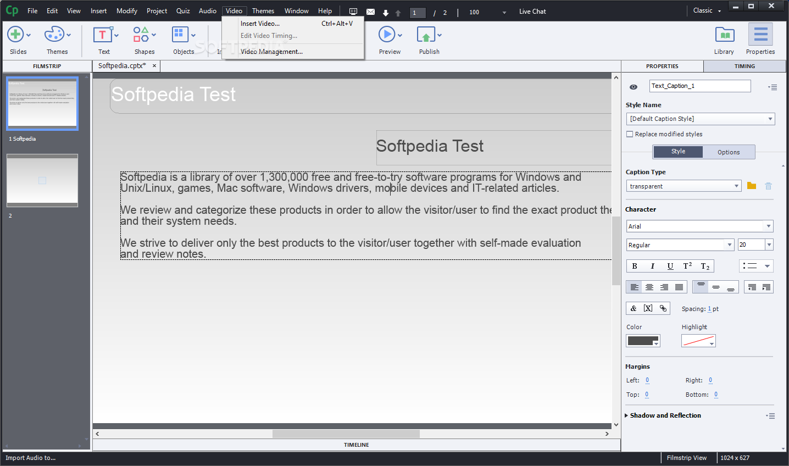Open the Quiz menu
Viewport: 789px width, 466px height.
(x=183, y=11)
